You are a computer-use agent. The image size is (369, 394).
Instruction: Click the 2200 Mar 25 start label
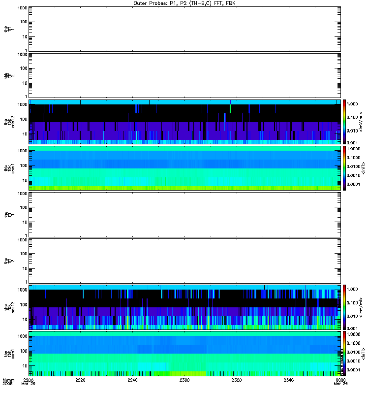(x=29, y=382)
